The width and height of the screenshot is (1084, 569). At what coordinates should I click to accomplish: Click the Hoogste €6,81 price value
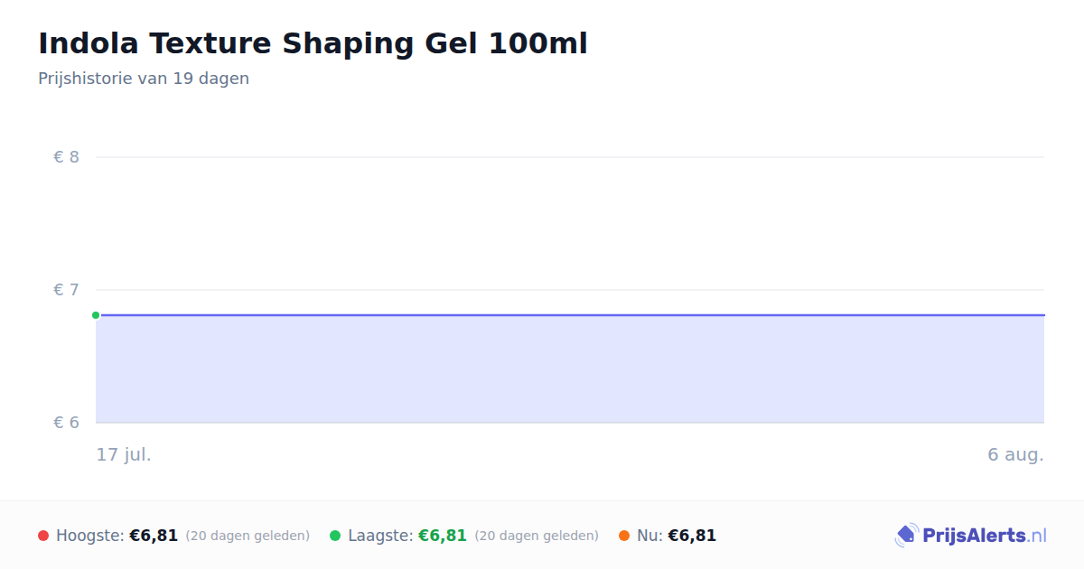(x=154, y=536)
